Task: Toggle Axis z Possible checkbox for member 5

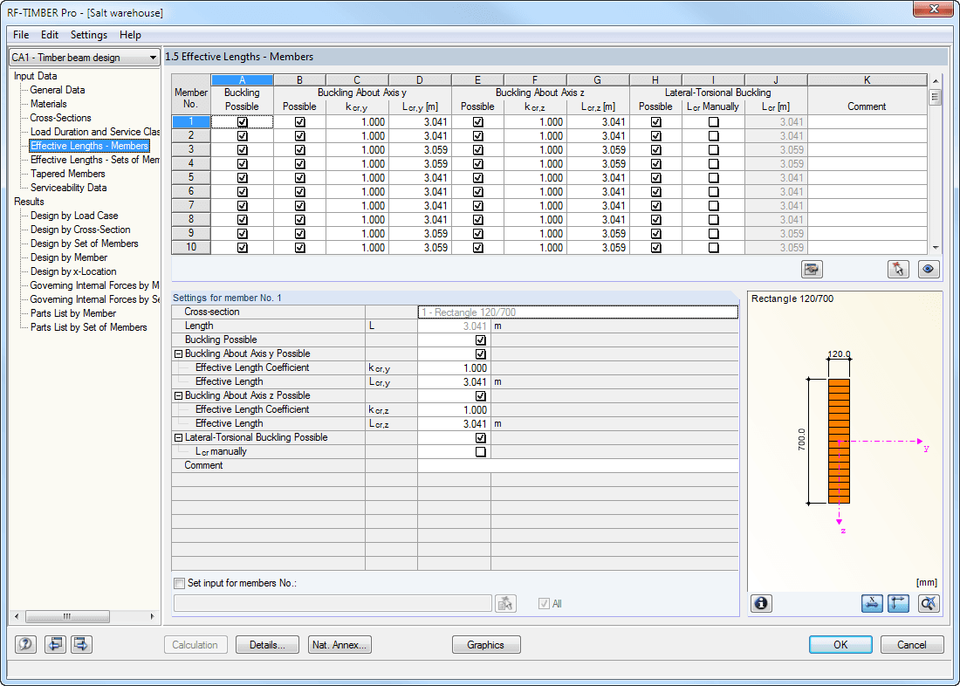Action: pos(478,178)
